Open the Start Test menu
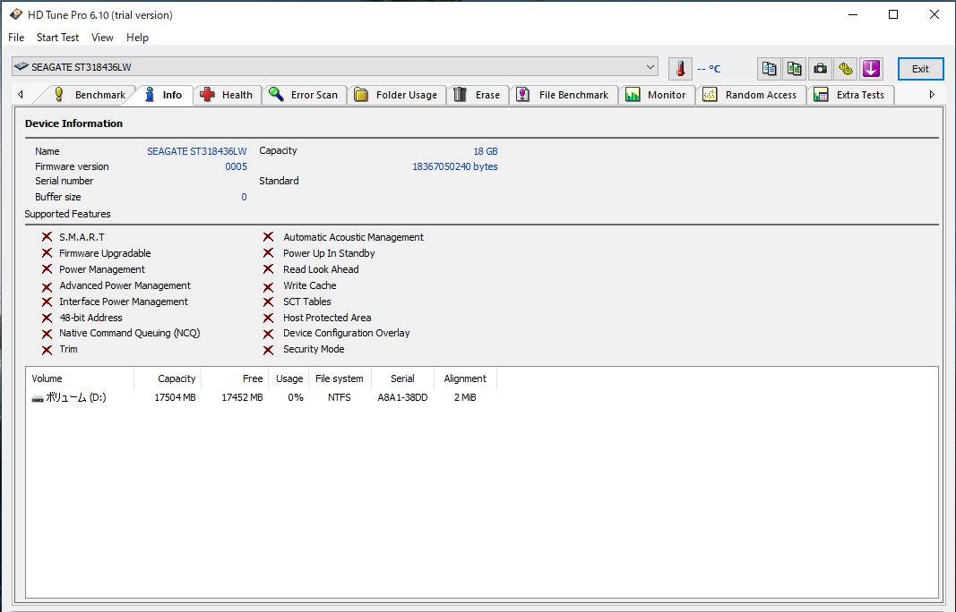Image resolution: width=956 pixels, height=612 pixels. click(x=57, y=38)
